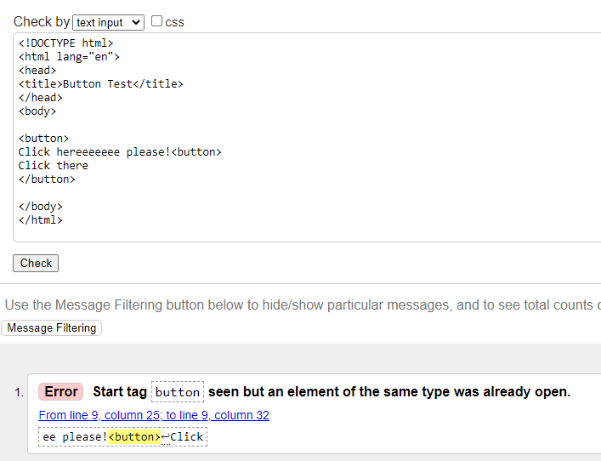The height and width of the screenshot is (461, 601).
Task: Click the <html lang="en"> source line
Action: tap(69, 57)
